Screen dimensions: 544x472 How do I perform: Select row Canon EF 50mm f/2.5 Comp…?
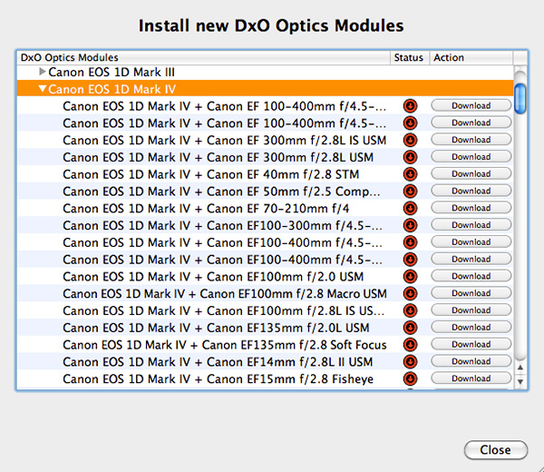click(x=266, y=191)
